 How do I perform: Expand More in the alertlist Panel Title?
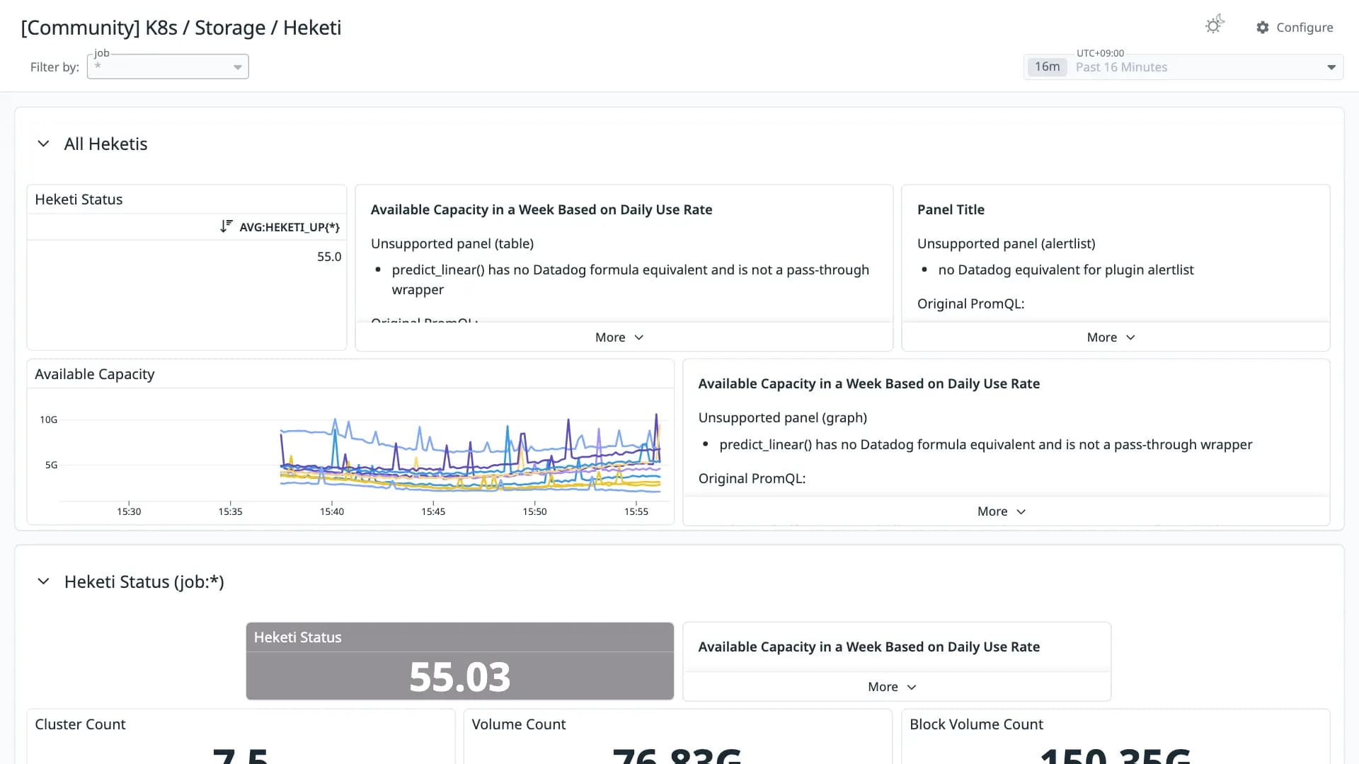click(x=1111, y=337)
